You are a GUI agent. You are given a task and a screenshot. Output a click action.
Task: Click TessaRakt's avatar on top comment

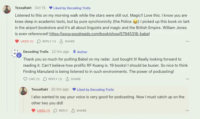tap(7, 10)
